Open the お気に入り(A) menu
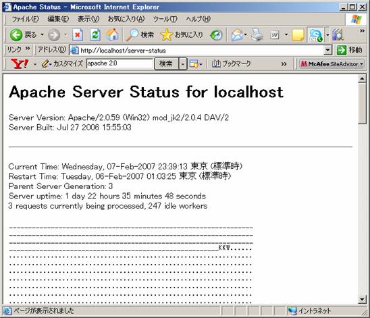This screenshot has height=318, width=370. (126, 19)
